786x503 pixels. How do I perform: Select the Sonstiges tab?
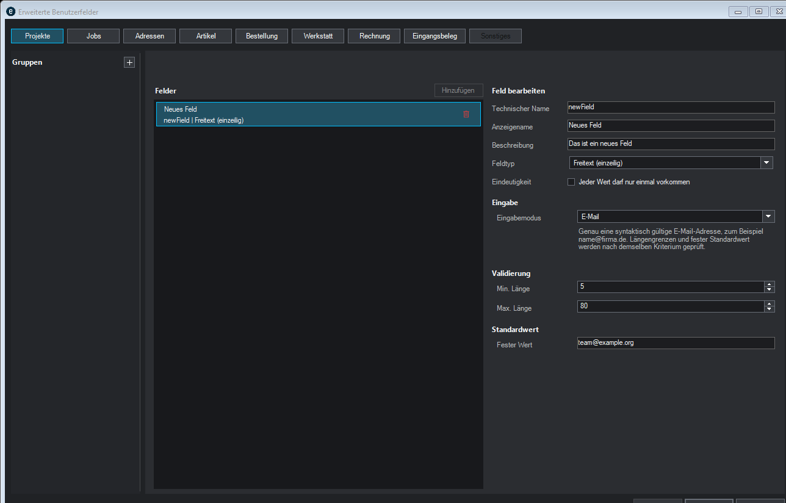(x=496, y=36)
